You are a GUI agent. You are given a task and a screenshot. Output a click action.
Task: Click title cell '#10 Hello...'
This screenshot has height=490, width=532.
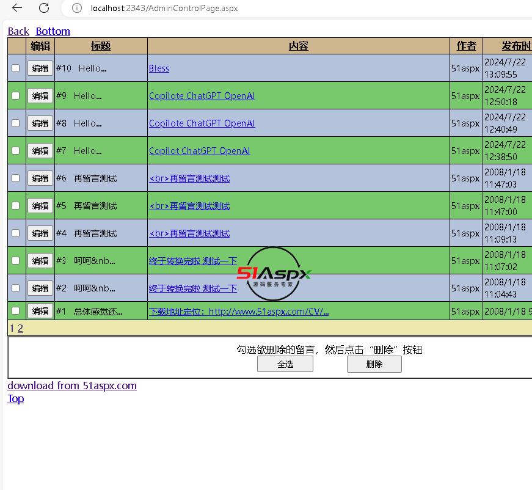101,68
